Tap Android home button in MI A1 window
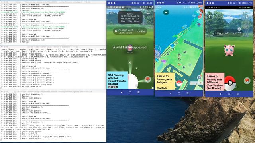Image resolution: width=255 pixels, height=143 pixels. click(x=130, y=92)
